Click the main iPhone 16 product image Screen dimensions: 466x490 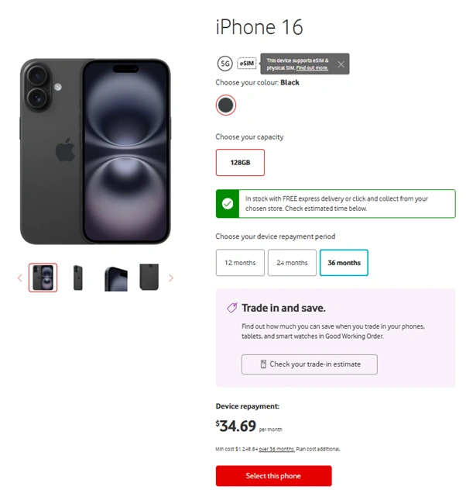tap(95, 151)
